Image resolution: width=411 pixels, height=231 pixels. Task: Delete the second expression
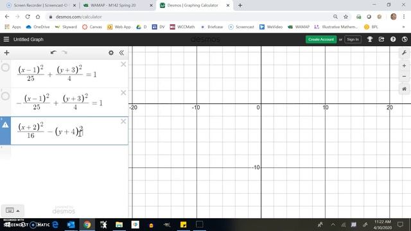pos(123,92)
